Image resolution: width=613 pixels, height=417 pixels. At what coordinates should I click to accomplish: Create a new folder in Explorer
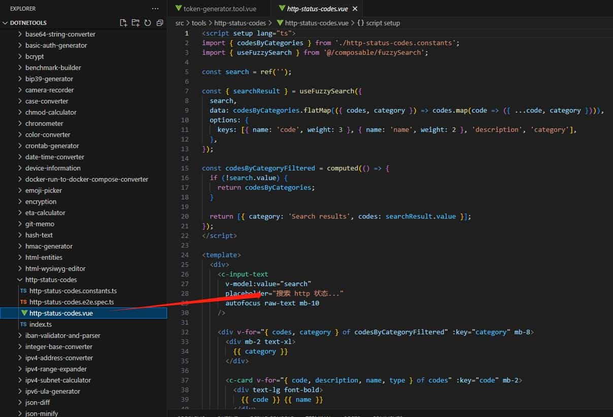pos(135,23)
